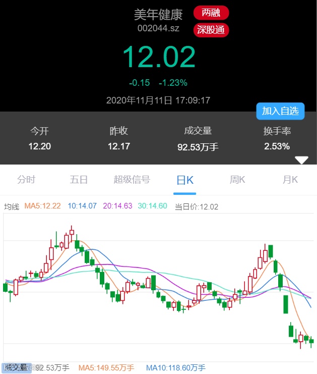Tap the 两融 red badge

[x=211, y=13]
